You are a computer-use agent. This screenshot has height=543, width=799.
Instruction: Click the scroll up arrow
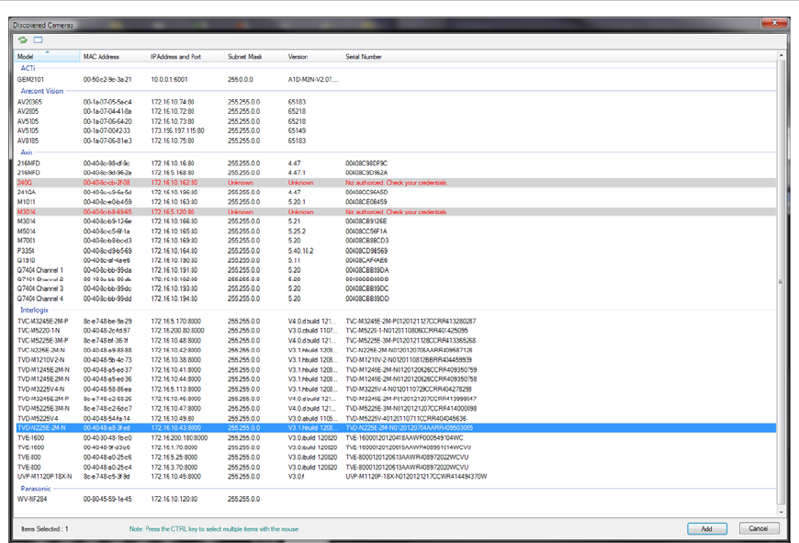coord(782,54)
